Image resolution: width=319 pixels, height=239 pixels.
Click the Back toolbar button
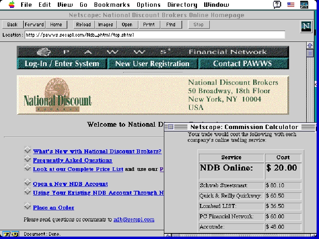click(x=13, y=25)
